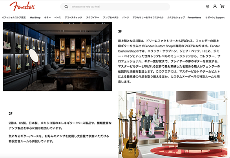Open the Mod Shop menu
230x158 pixels.
(35, 18)
